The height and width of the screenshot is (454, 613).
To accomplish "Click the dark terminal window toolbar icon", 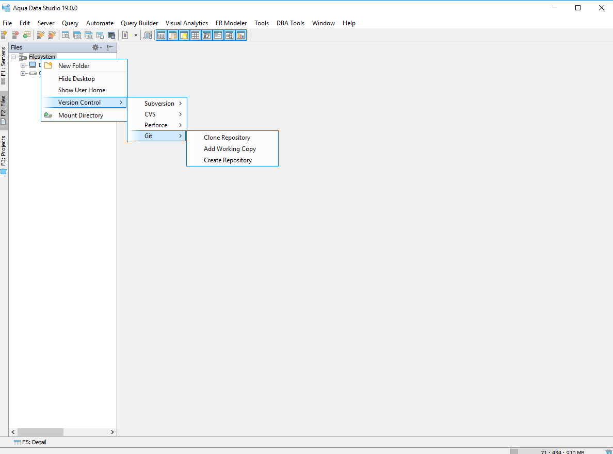I will pyautogui.click(x=111, y=35).
